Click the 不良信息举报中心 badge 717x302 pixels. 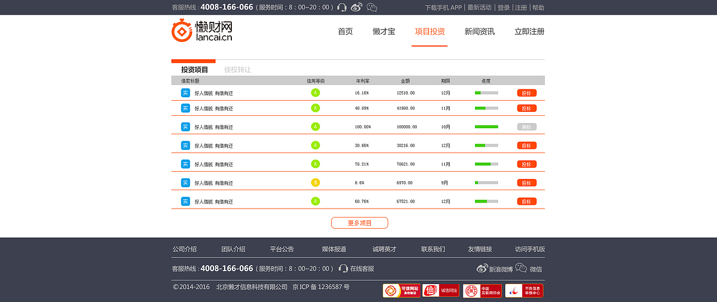pyautogui.click(x=524, y=291)
